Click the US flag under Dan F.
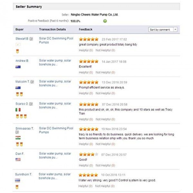193x193 pixels. [x=18, y=160]
